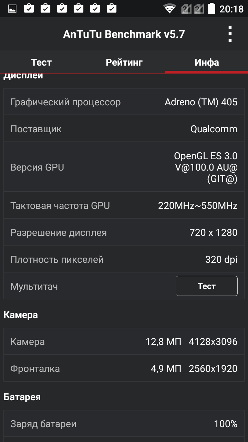This screenshot has height=442, width=248.
Task: Tap the battery icon in status bar
Action: click(211, 8)
